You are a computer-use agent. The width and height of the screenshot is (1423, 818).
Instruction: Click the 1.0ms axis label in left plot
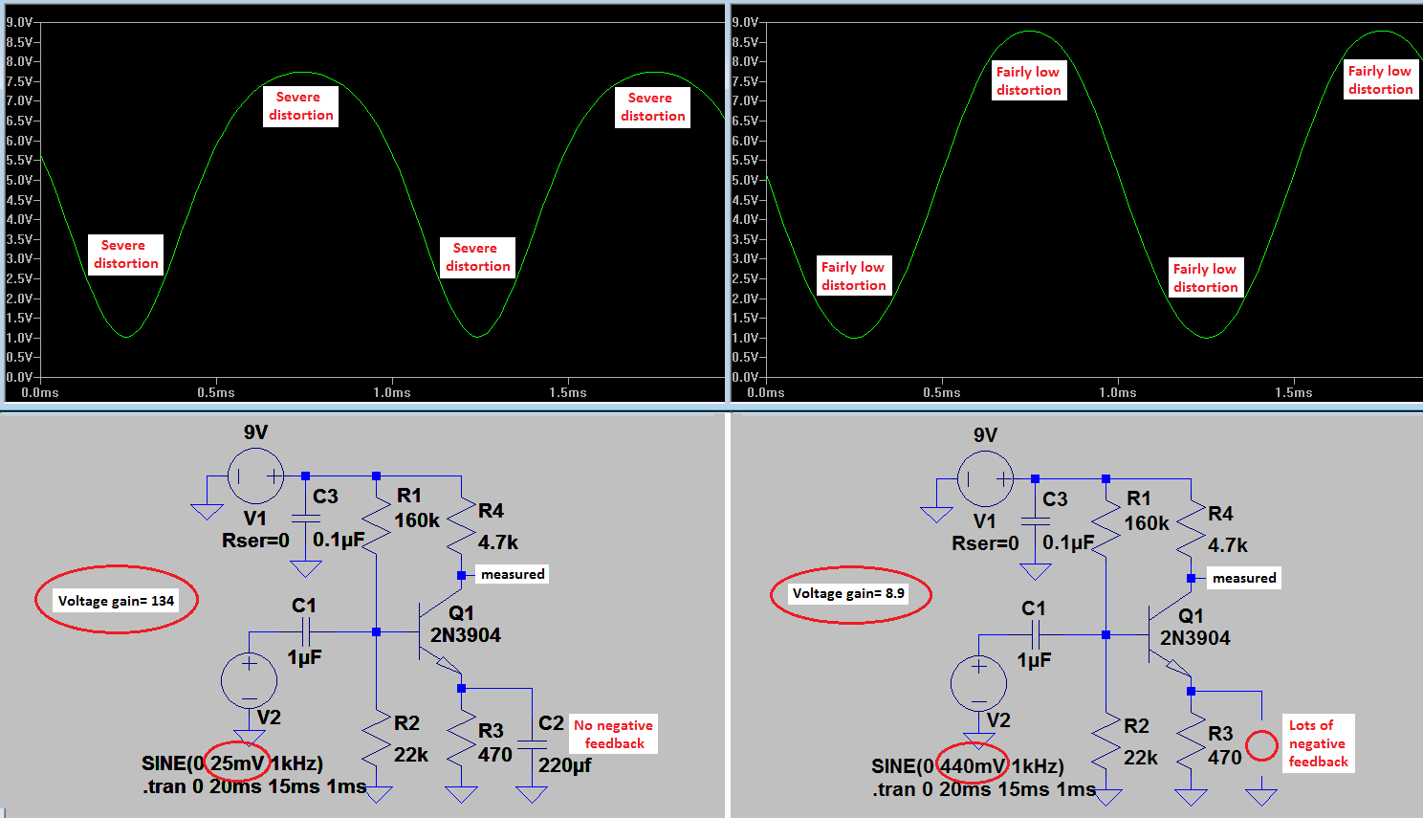(392, 392)
